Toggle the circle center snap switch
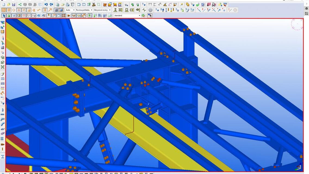The height and width of the screenshot is (174, 309). click(14, 10)
